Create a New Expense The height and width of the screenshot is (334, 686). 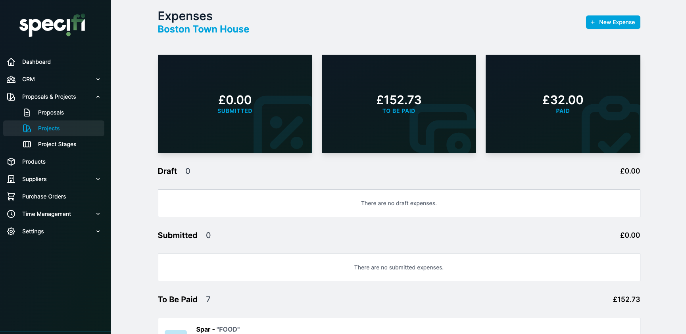(613, 22)
